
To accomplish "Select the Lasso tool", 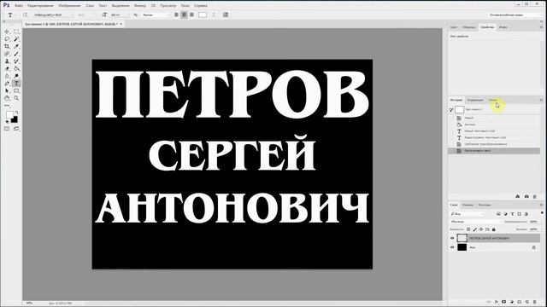I will click(7, 39).
